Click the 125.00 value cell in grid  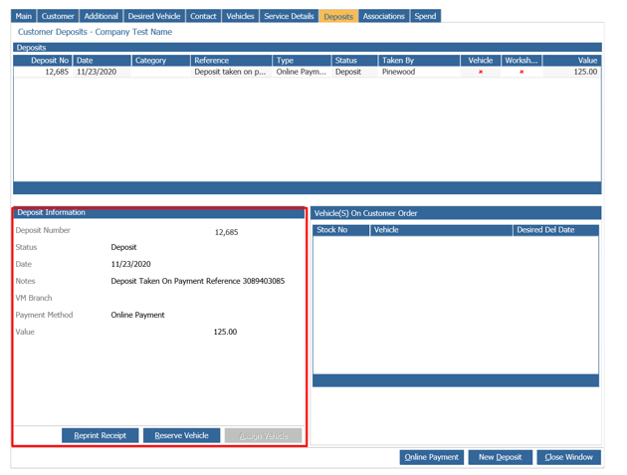point(572,72)
